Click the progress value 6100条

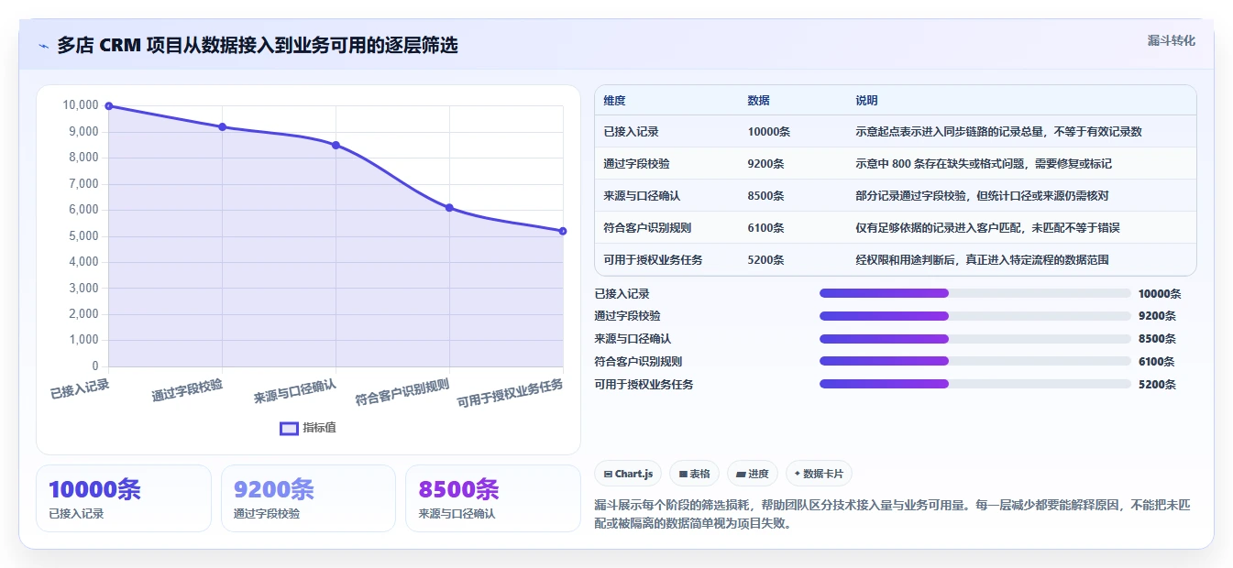1156,362
